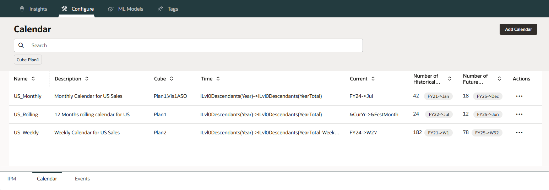
Task: Click '12 Months rolling calendar for US' description
Action: [x=92, y=114]
